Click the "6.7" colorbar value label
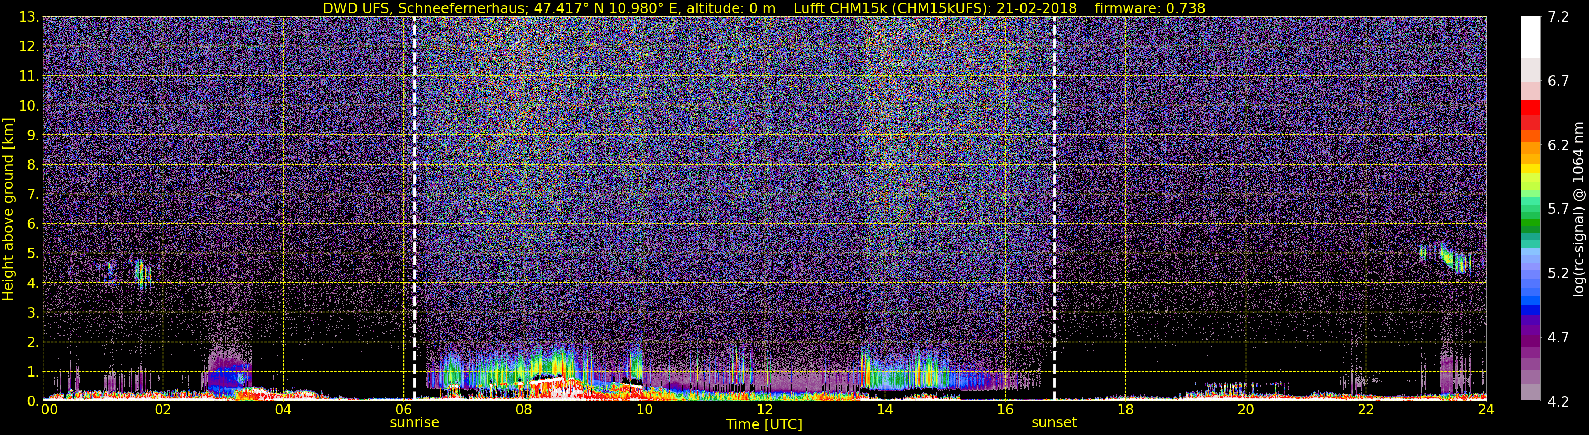Screen dimensions: 1589x435 tap(1558, 81)
